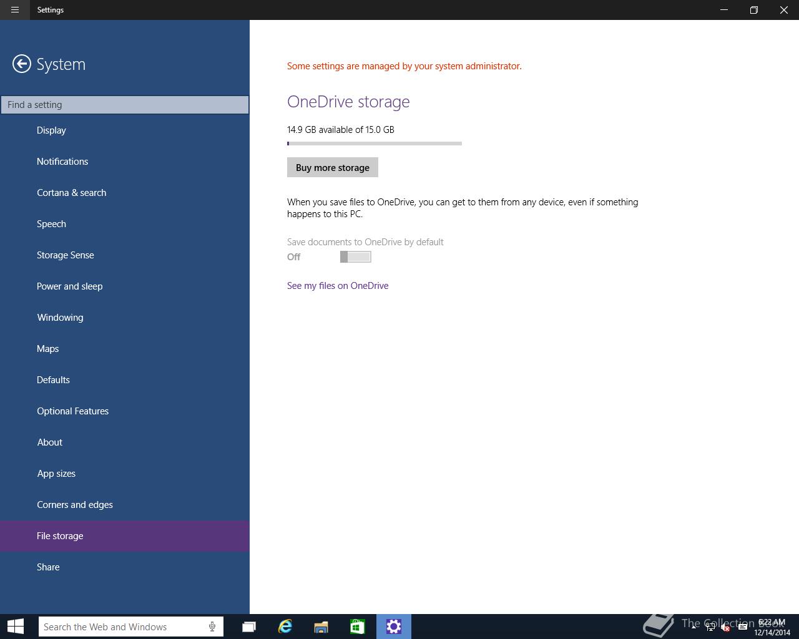This screenshot has height=639, width=799.
Task: Click the OneDrive storage heading
Action: point(348,102)
